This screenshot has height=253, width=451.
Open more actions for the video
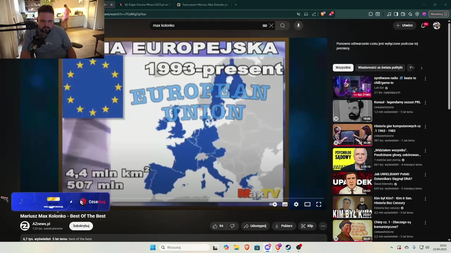[323, 226]
